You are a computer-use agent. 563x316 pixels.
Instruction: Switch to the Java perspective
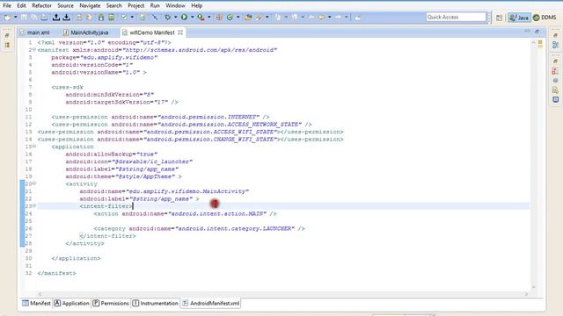coord(519,18)
